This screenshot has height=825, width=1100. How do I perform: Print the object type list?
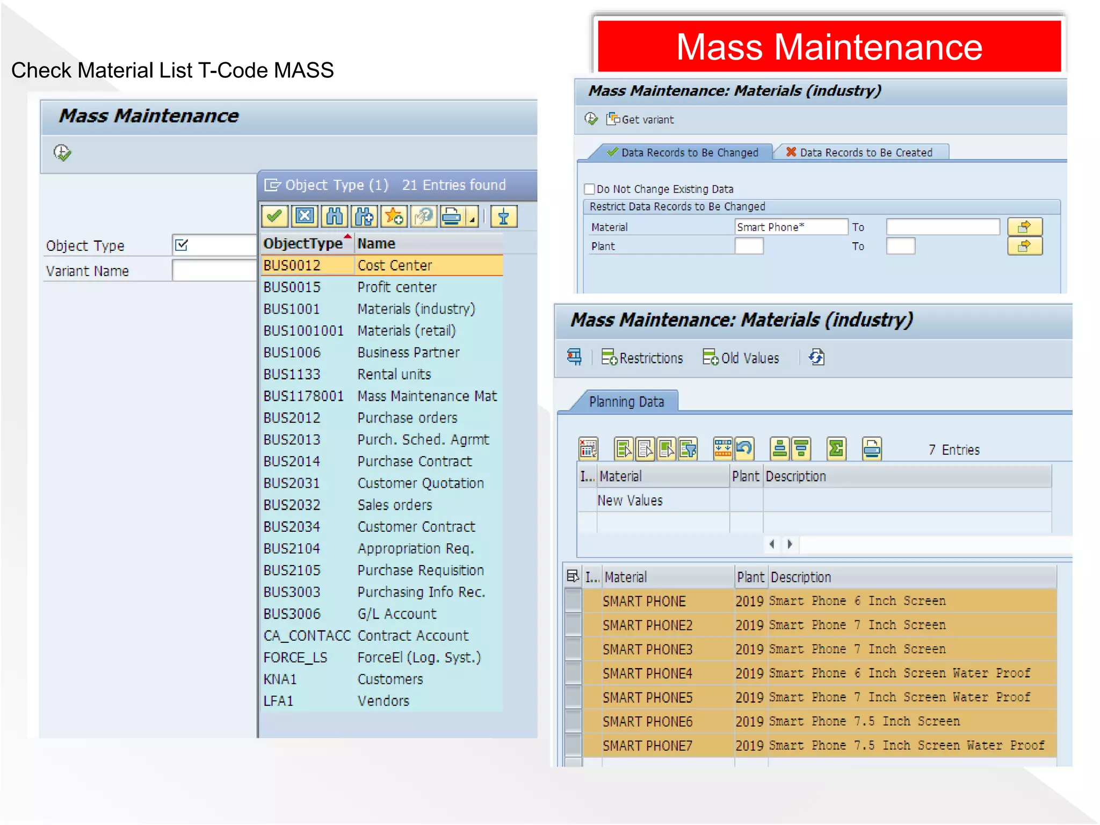(x=452, y=216)
